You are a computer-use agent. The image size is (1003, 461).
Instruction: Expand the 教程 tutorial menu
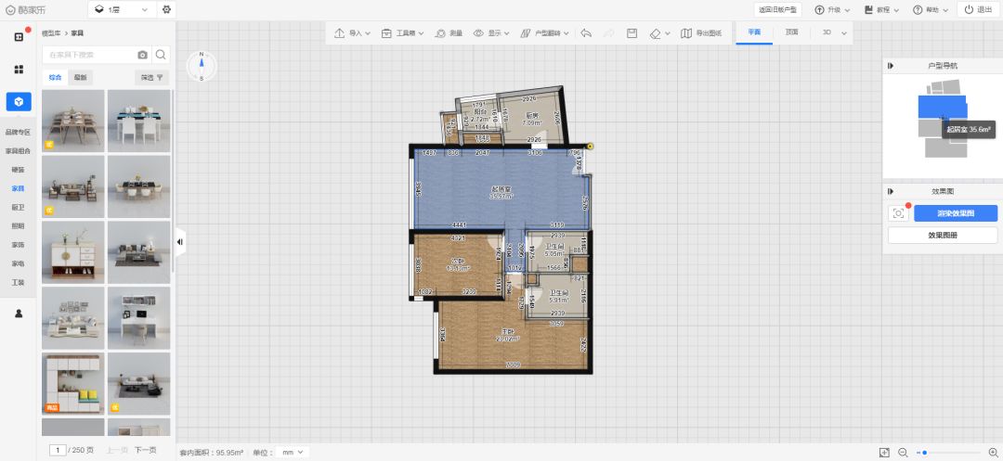pyautogui.click(x=881, y=9)
